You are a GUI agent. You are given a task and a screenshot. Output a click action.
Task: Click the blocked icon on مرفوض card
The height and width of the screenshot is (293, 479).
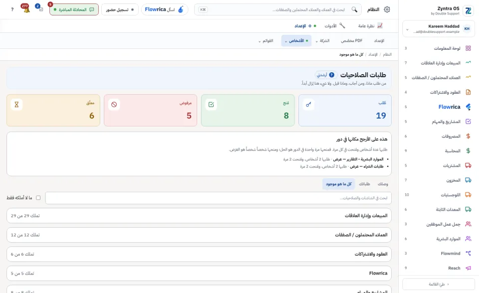114,104
